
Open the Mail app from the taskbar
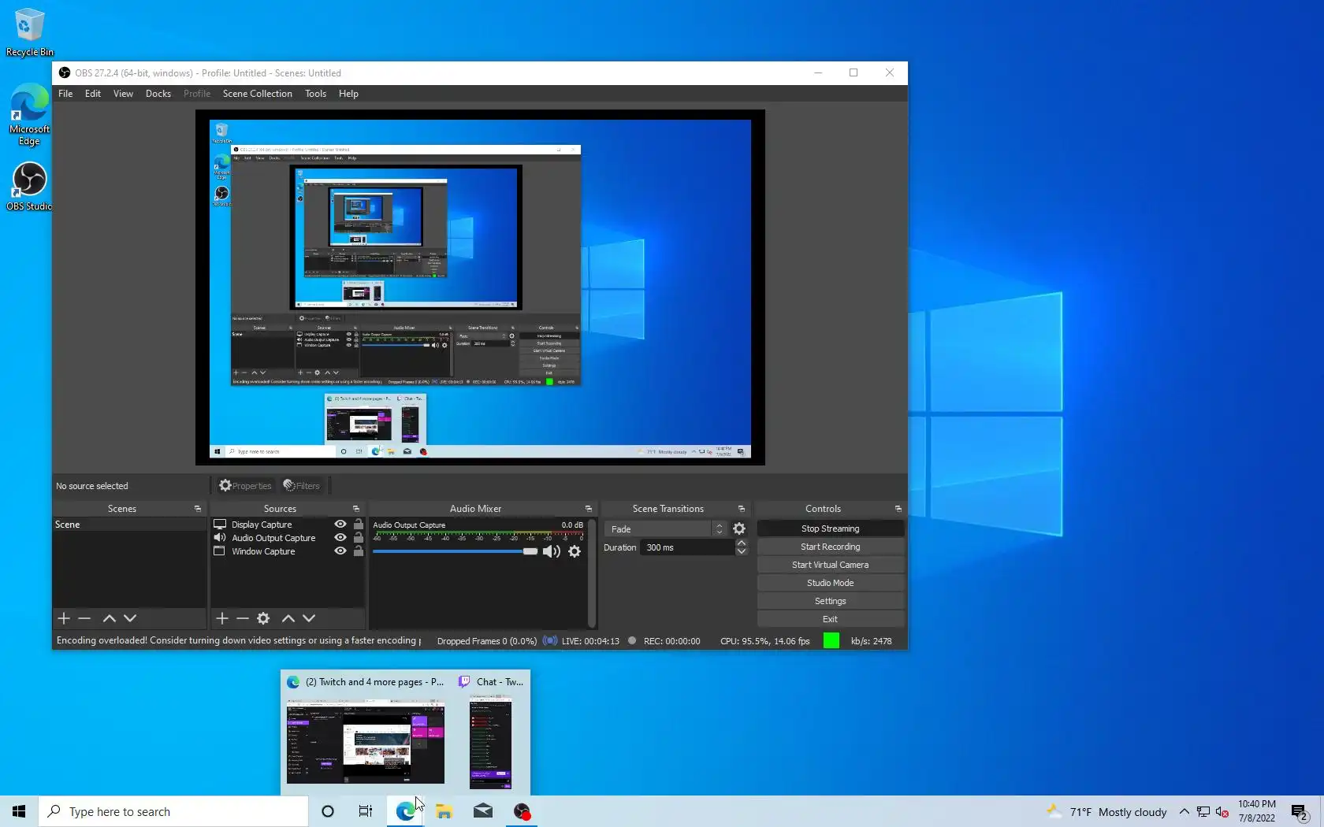(483, 811)
